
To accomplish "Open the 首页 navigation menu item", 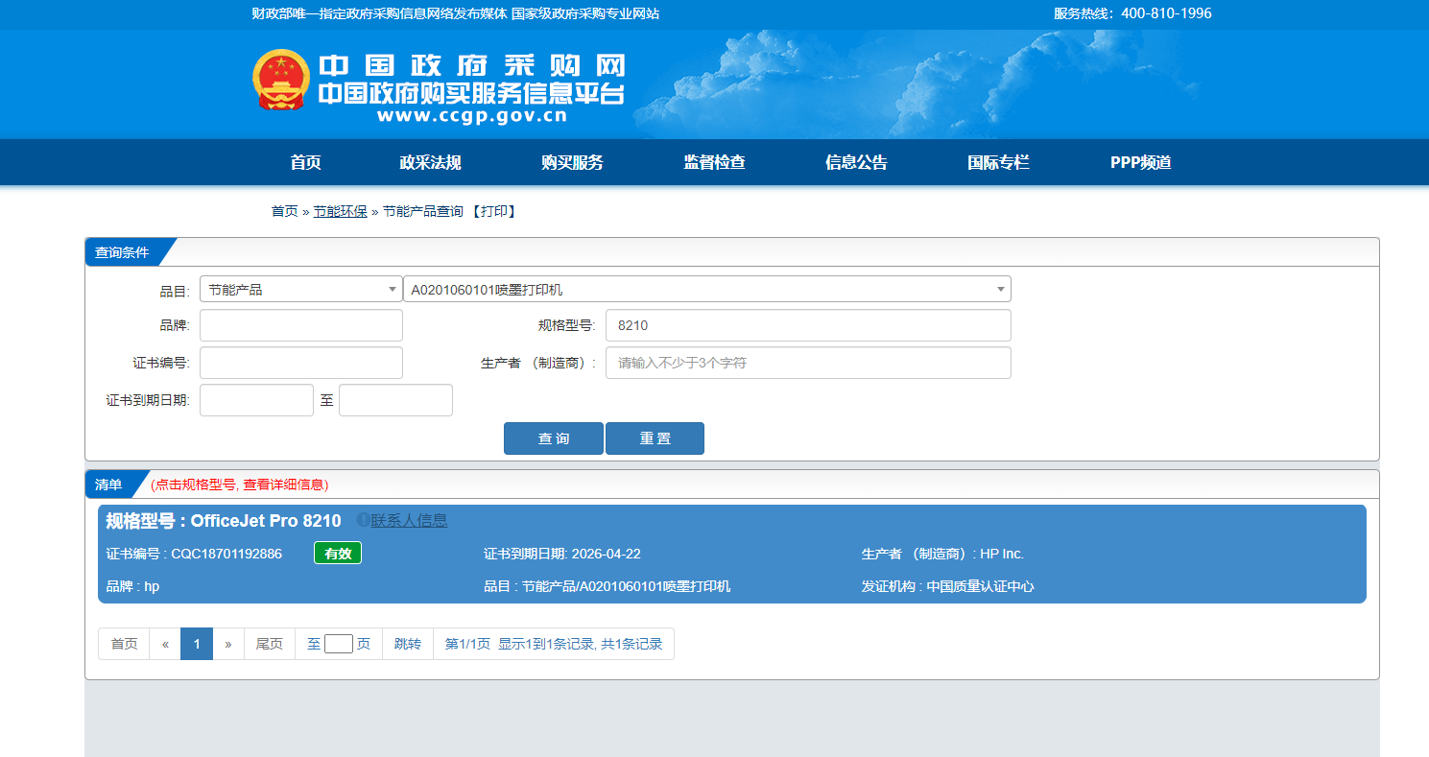I will pos(305,162).
